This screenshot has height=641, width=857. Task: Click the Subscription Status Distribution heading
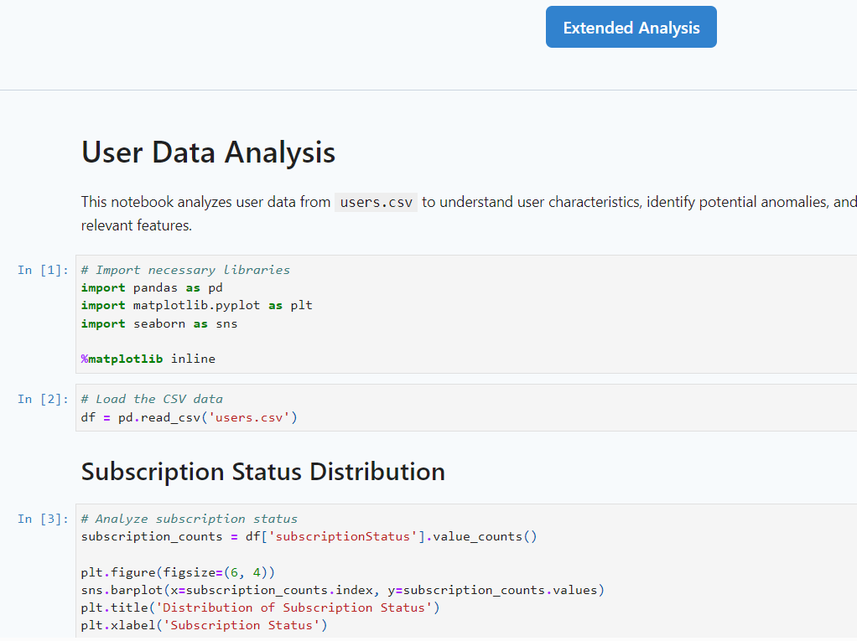click(263, 472)
